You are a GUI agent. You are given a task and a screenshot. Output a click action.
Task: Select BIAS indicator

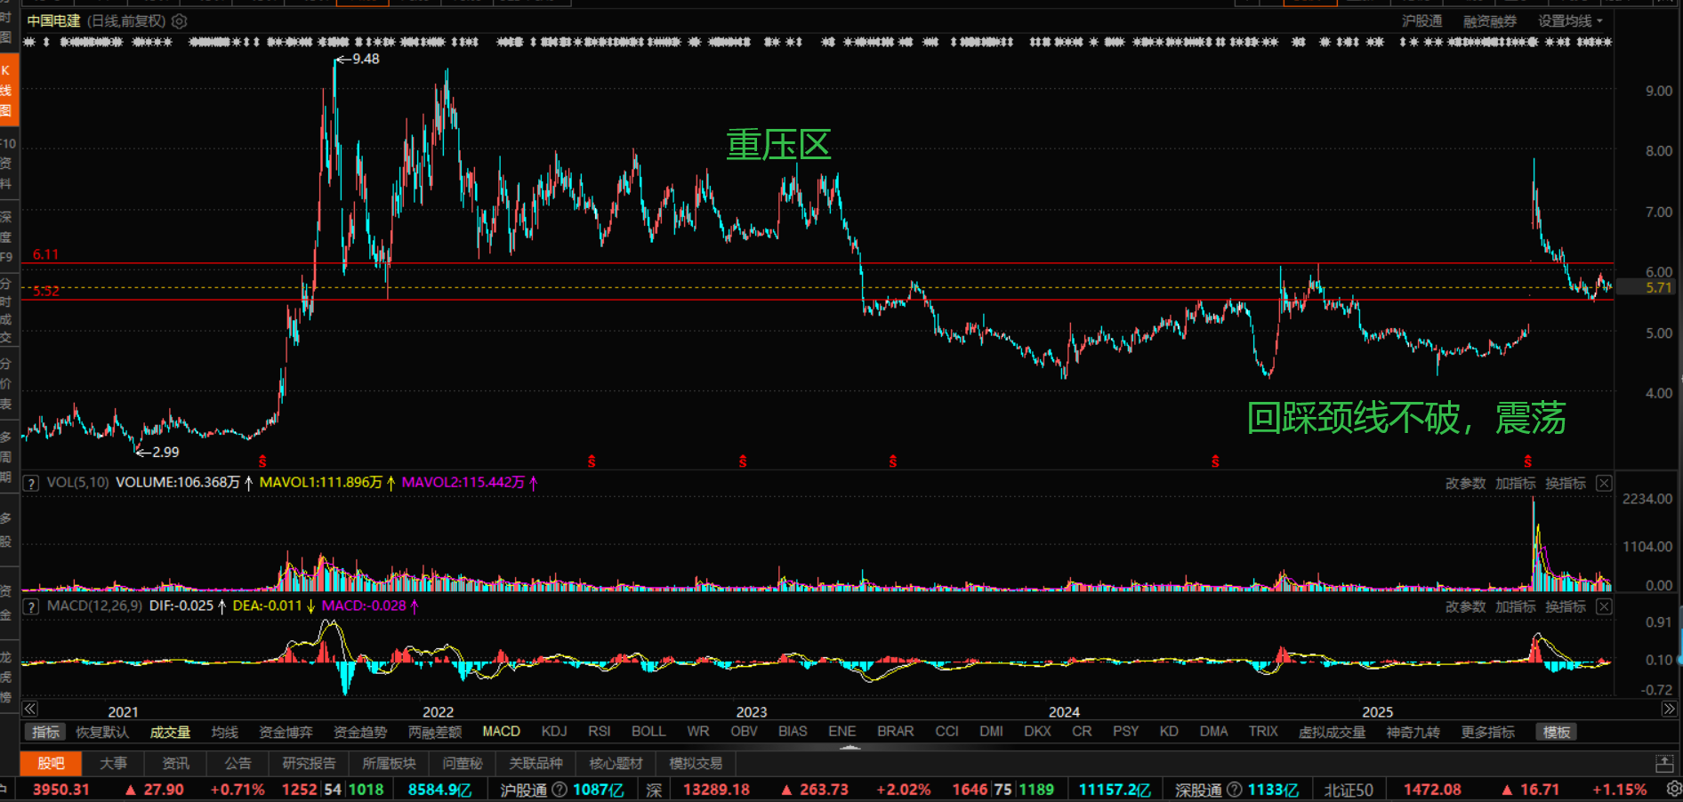click(x=793, y=731)
